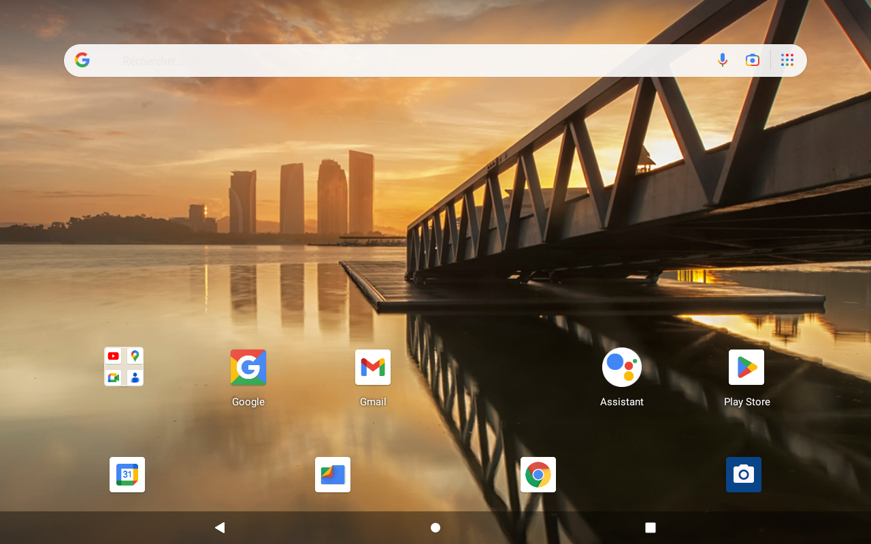
Task: Launch the Files app in the dock
Action: [333, 475]
